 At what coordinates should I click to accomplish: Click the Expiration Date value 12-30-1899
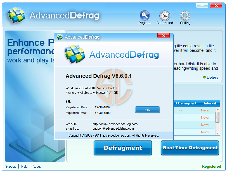[103, 113]
